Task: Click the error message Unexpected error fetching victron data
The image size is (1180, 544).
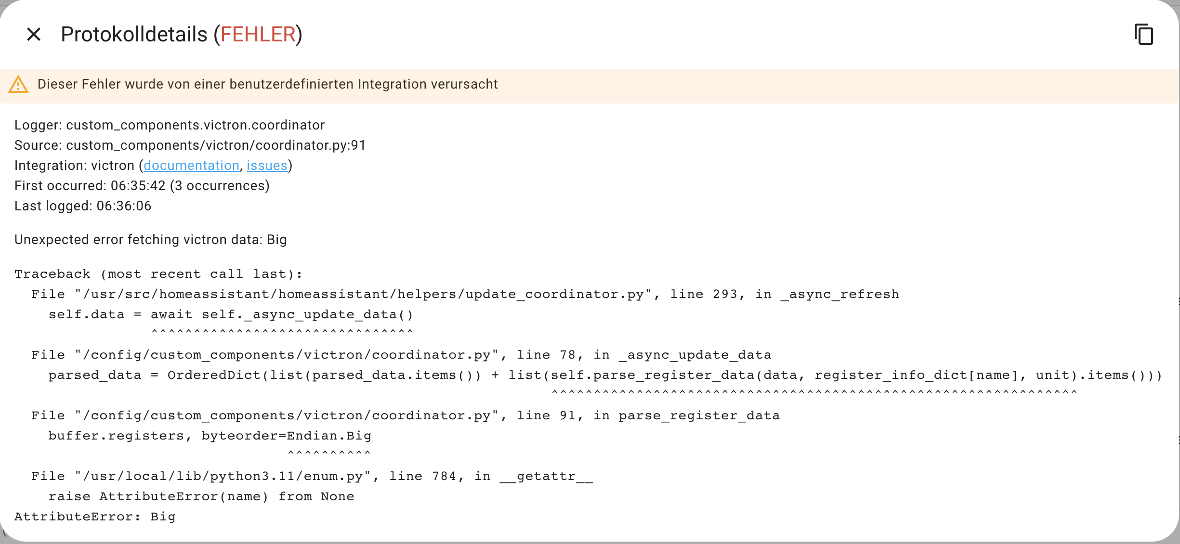Action: click(150, 239)
